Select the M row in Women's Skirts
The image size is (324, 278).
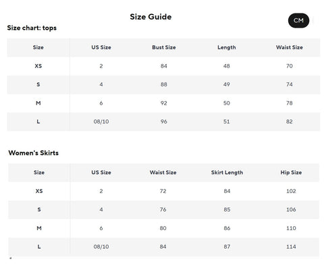point(163,228)
